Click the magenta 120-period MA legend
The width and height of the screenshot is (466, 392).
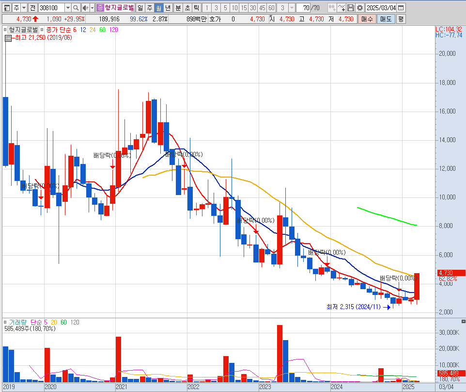[x=113, y=30]
